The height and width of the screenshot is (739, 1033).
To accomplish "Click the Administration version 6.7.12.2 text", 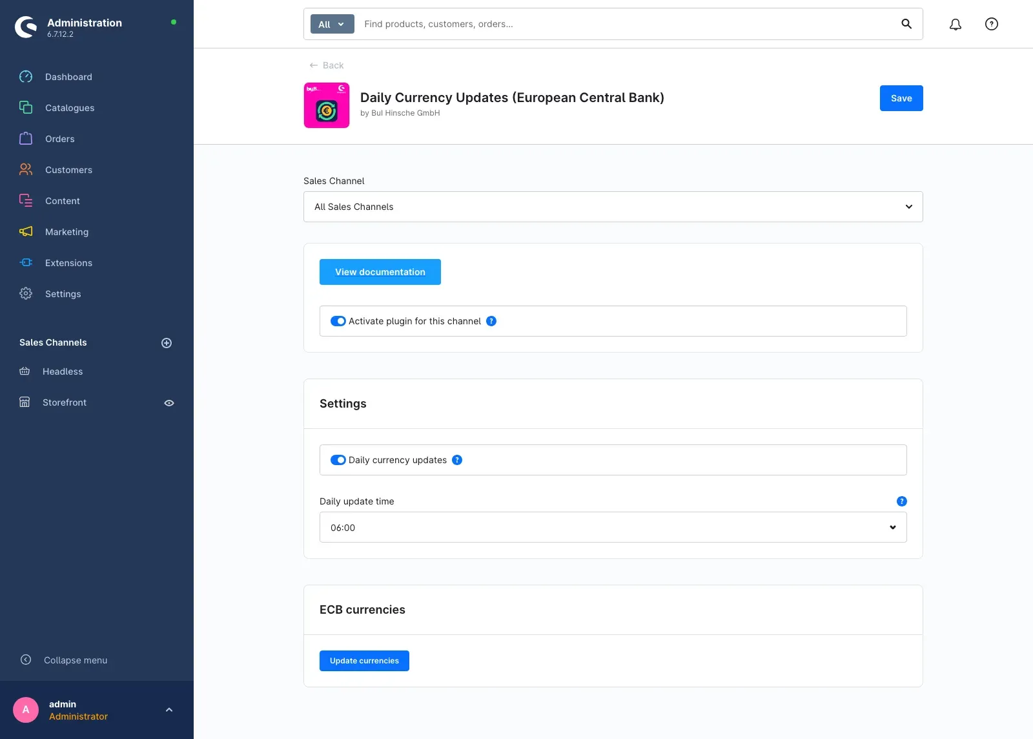I will [60, 34].
